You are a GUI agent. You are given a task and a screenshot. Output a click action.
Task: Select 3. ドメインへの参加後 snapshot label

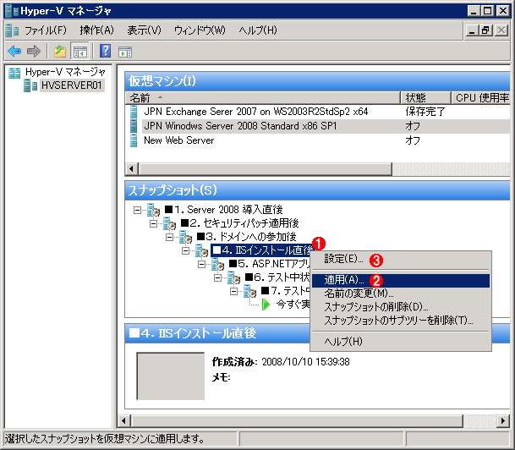(247, 237)
